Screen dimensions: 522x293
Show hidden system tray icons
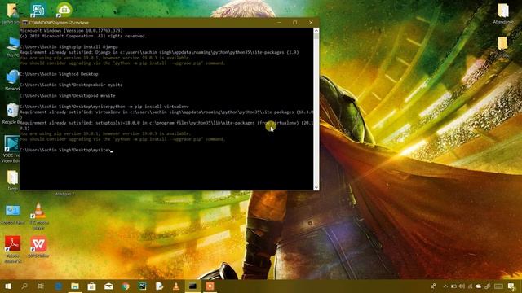pyautogui.click(x=445, y=286)
